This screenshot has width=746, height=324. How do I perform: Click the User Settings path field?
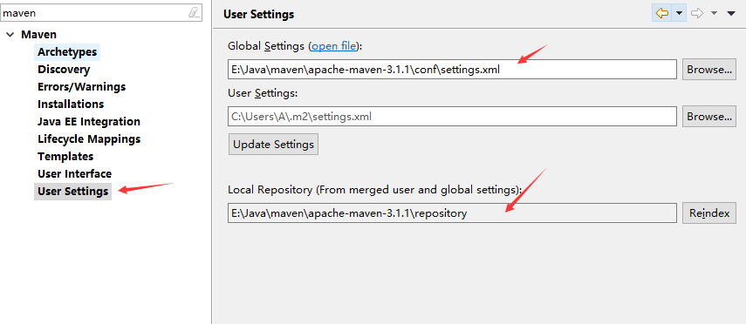(x=452, y=117)
